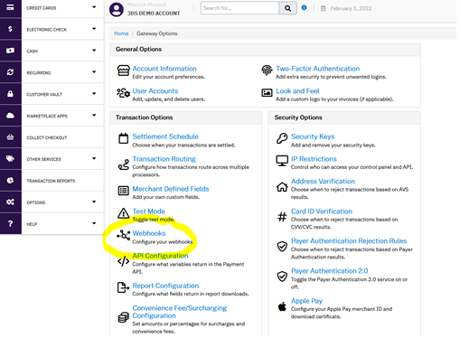Screen dimensions: 460x338
Task: Click the Settlement Schedule calendar icon
Action: coord(124,138)
